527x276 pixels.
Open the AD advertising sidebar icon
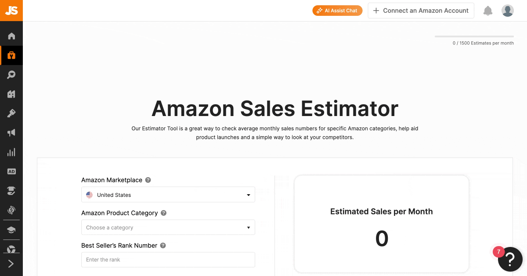pos(11,171)
